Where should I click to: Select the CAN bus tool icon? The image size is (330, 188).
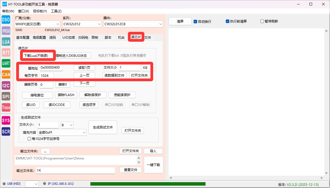point(6,74)
